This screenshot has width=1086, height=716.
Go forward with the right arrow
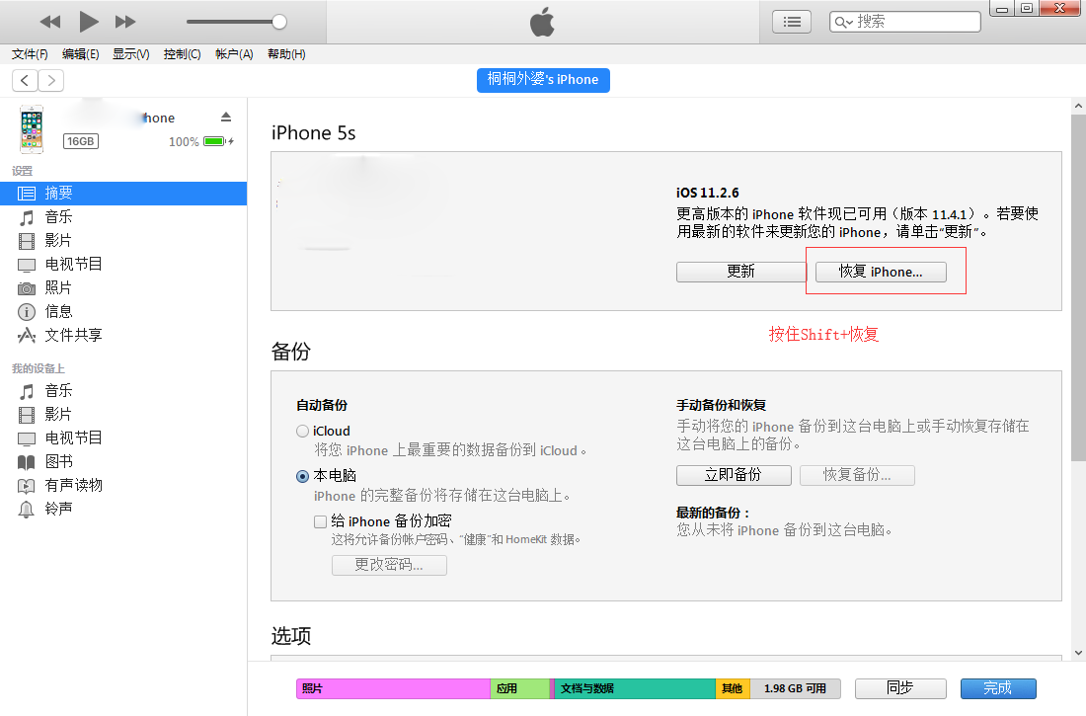51,80
